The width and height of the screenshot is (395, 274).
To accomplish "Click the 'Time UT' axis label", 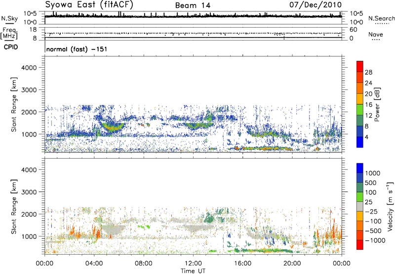I will 193,271.
